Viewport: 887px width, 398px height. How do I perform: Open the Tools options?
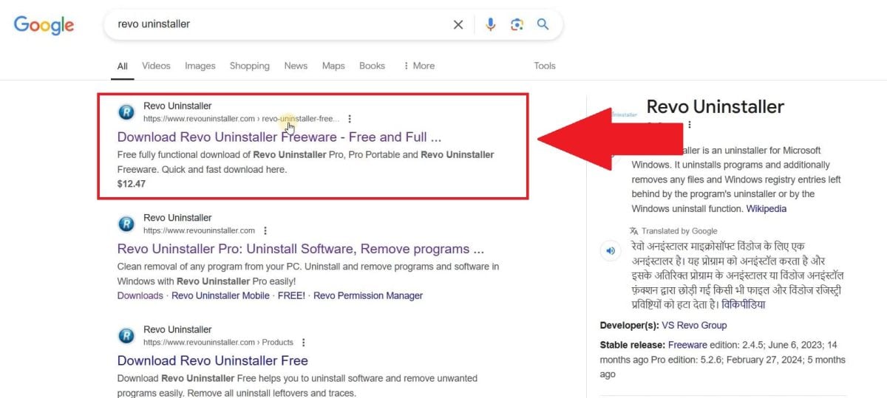click(x=544, y=66)
